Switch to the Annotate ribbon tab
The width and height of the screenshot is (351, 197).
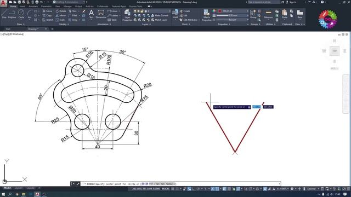pos(33,7)
